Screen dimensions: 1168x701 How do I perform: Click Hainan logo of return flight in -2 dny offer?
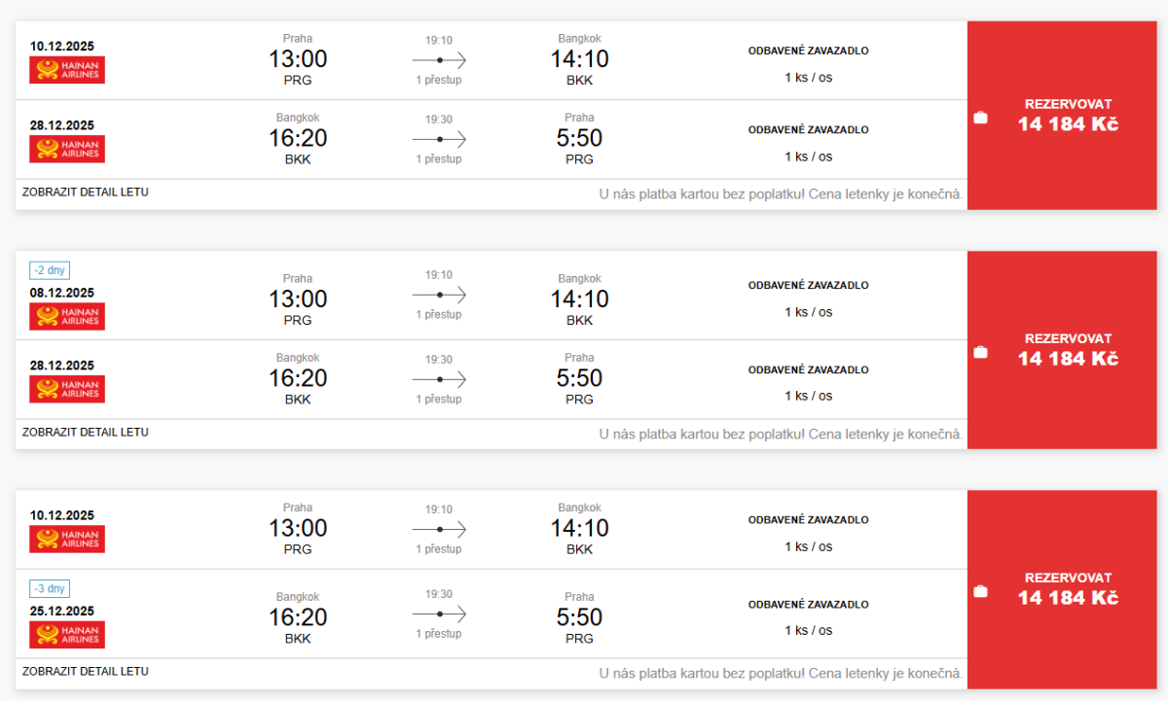(67, 389)
